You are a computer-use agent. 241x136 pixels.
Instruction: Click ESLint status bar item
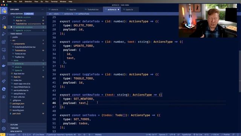pos(215,134)
